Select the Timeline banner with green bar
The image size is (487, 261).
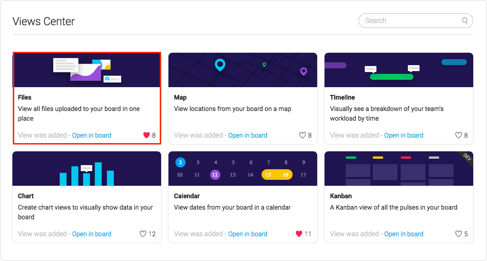pyautogui.click(x=399, y=70)
